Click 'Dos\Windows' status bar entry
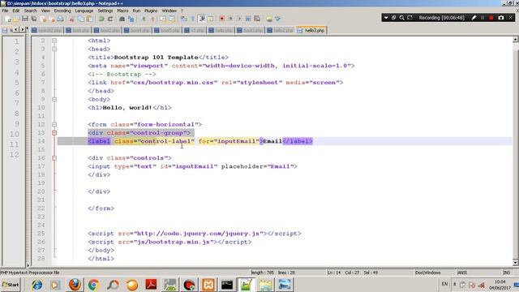Viewport: 519px width, 292px height. [x=427, y=273]
